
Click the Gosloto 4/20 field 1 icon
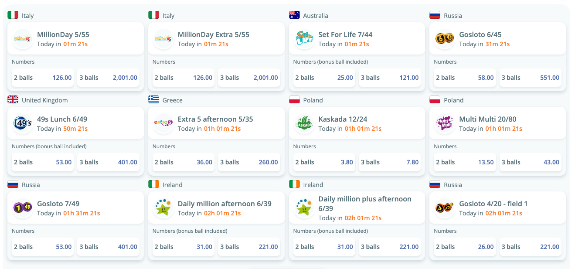click(445, 208)
